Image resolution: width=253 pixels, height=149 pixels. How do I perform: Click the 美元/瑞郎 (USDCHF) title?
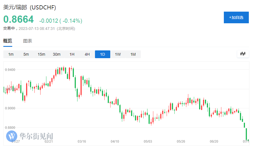(29, 7)
